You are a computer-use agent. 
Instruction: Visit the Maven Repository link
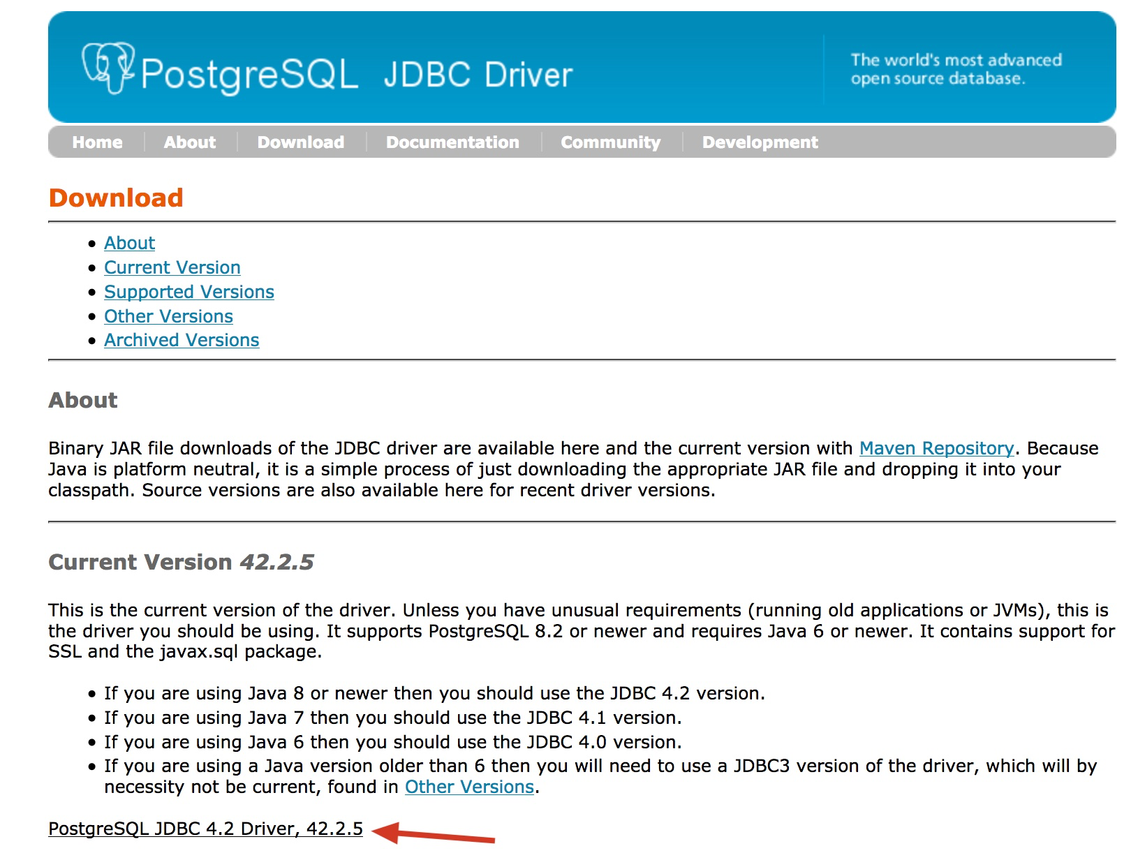(x=936, y=448)
